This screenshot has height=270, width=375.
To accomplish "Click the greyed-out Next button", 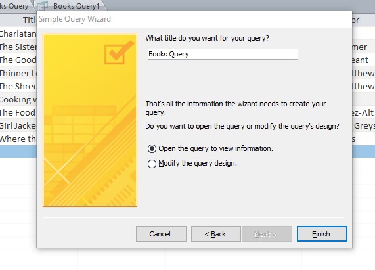I will click(x=267, y=234).
